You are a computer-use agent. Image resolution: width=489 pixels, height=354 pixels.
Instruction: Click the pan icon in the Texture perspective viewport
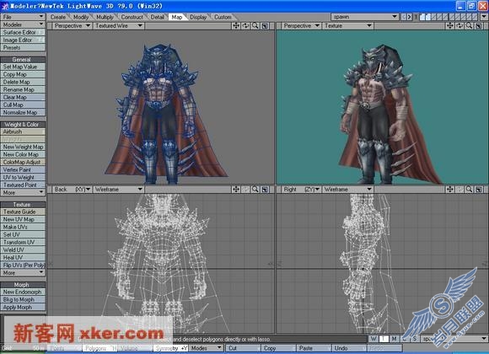449,26
